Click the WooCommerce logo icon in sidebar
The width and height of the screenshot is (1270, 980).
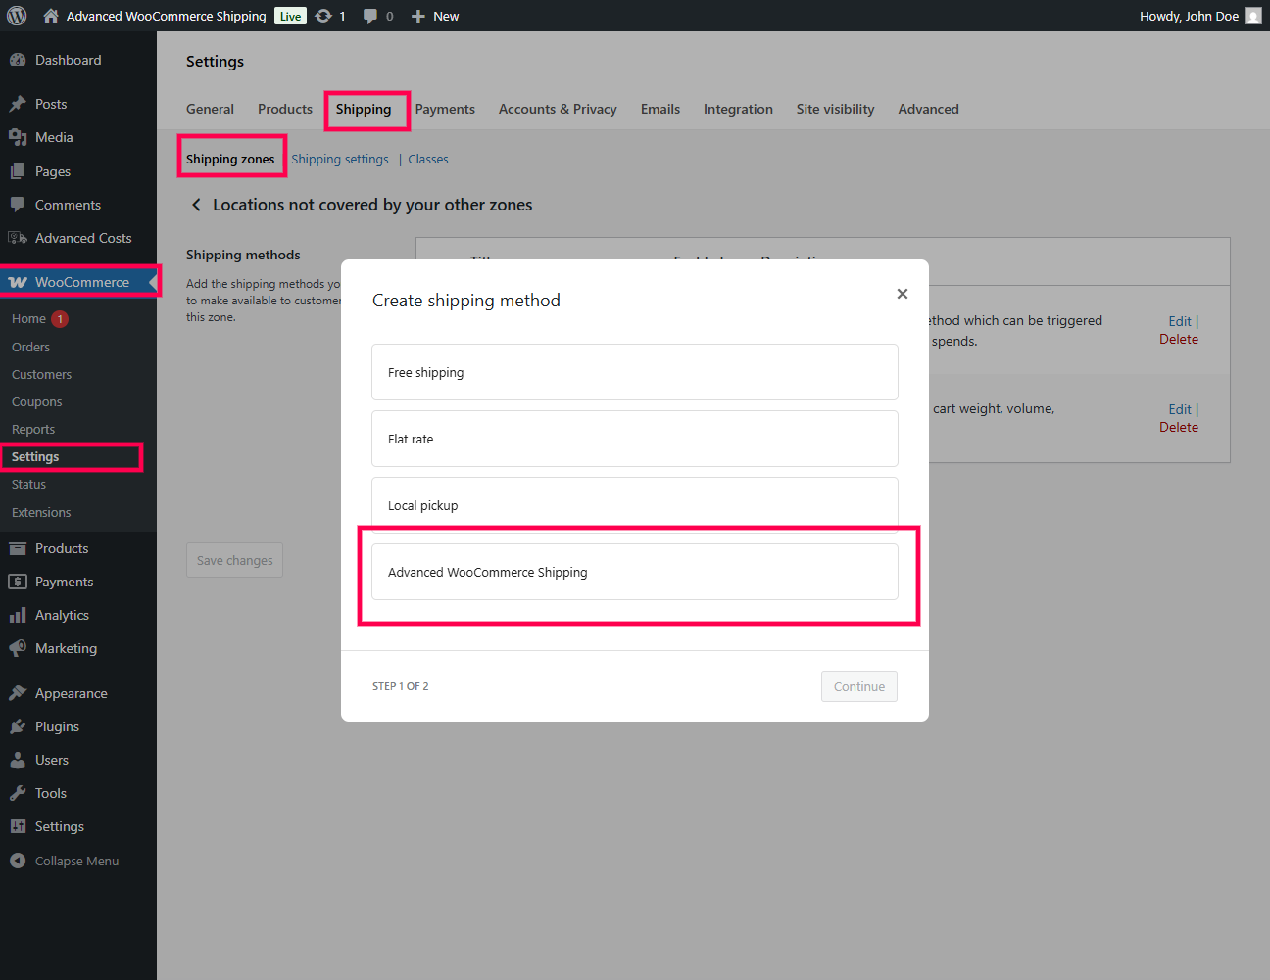[20, 281]
